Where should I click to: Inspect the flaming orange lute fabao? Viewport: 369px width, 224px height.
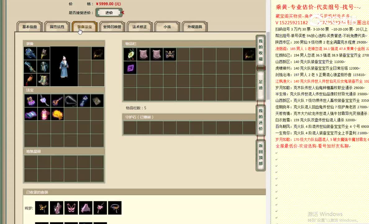click(x=57, y=101)
